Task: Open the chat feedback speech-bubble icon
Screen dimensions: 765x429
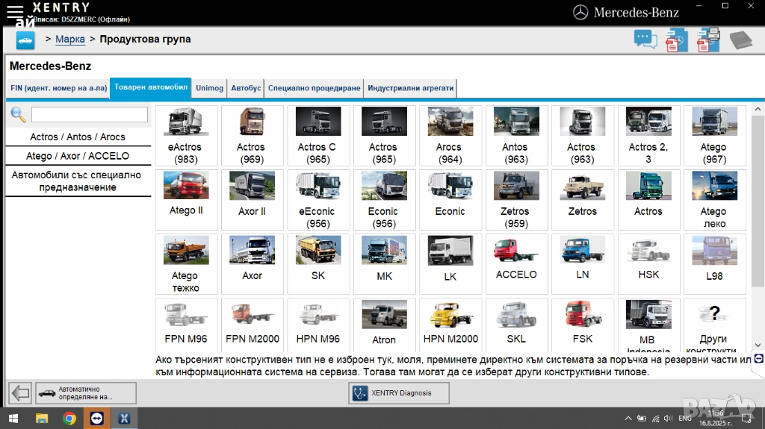Action: (x=645, y=40)
